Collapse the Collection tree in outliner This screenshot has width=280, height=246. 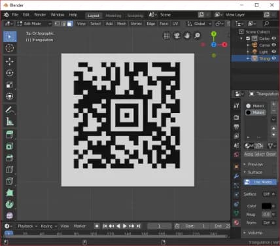coord(241,39)
